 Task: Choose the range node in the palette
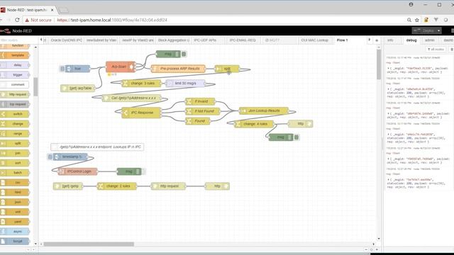15,134
